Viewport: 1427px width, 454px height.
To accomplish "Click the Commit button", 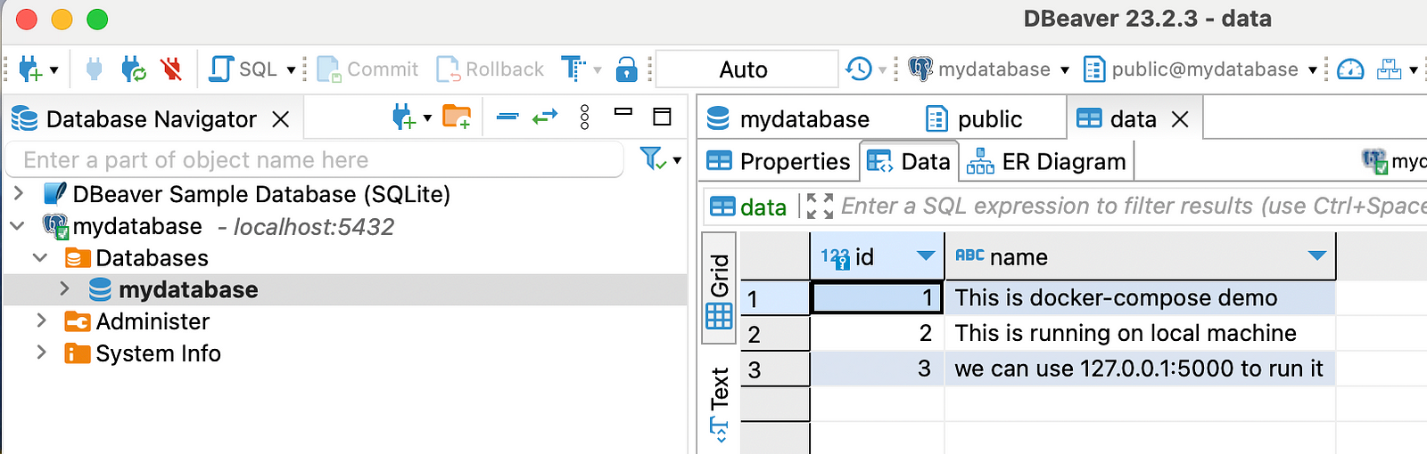I will click(367, 69).
